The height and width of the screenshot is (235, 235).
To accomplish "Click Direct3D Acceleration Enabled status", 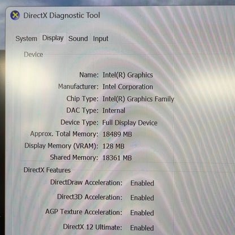I will click(142, 198).
